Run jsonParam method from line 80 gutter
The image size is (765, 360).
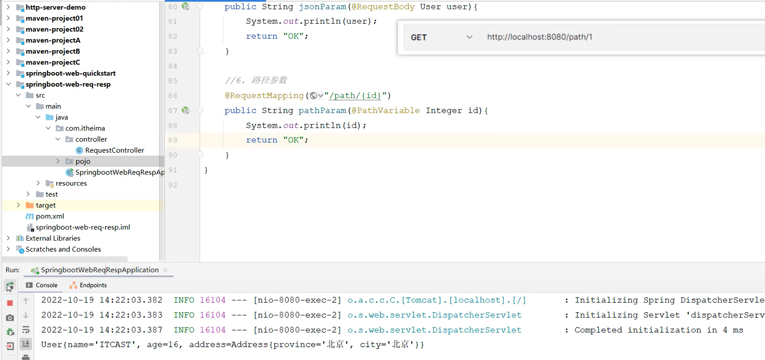[x=186, y=7]
